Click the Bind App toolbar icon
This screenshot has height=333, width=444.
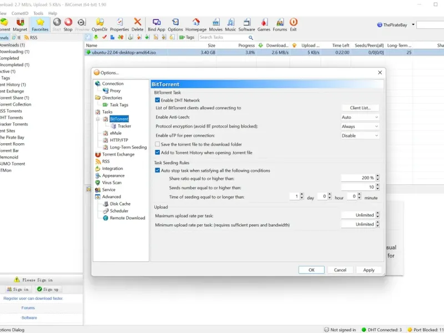[x=157, y=24]
